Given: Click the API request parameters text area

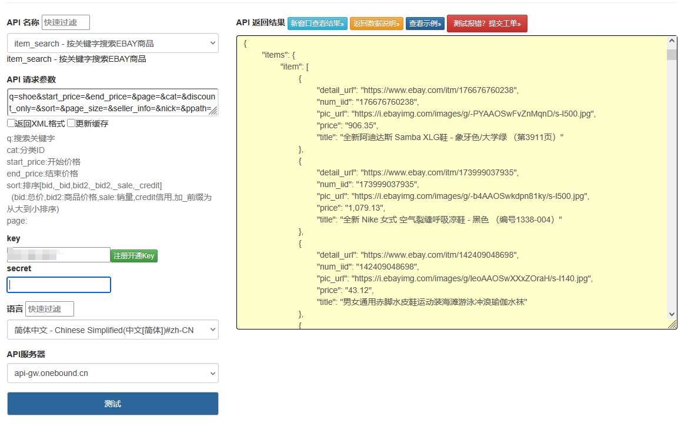Looking at the screenshot, I should (x=112, y=102).
